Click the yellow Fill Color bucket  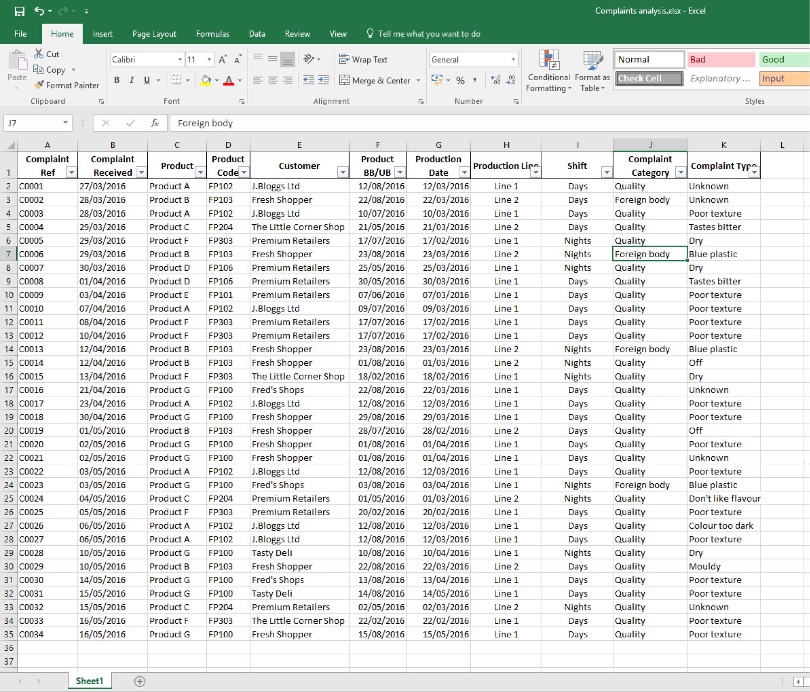click(x=206, y=80)
